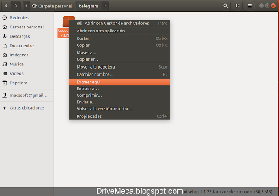Open Otras ubicaciones
279x196 pixels.
point(27,108)
